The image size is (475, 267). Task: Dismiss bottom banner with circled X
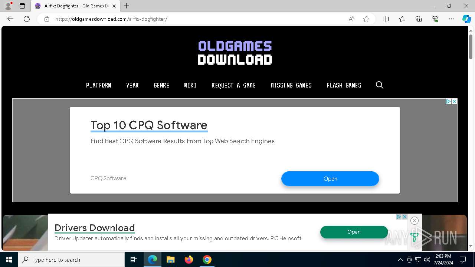[415, 221]
